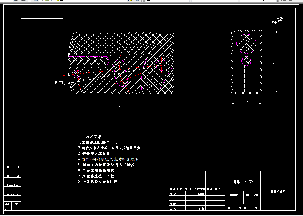Pick the R133 radius leader label
This screenshot has width=303, height=216.
click(59, 83)
